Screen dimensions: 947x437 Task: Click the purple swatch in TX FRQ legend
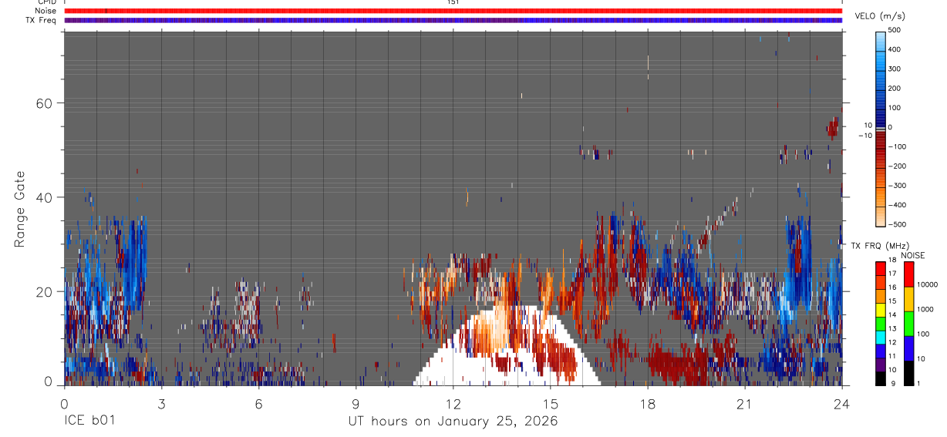[881, 365]
